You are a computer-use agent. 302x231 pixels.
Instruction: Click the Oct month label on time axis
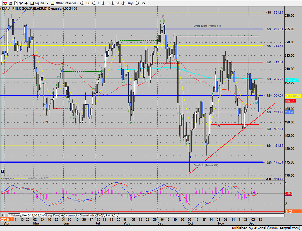(x=190, y=223)
